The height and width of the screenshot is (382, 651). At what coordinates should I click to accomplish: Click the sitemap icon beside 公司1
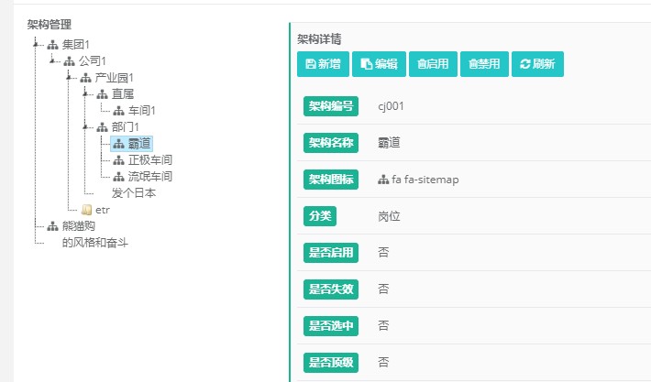pos(70,61)
